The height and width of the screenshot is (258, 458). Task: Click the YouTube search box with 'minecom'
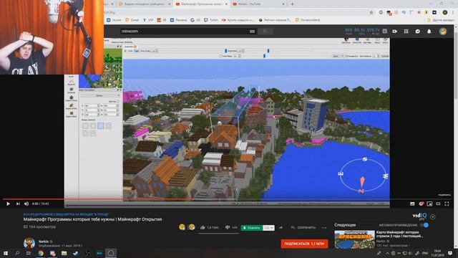pyautogui.click(x=184, y=32)
